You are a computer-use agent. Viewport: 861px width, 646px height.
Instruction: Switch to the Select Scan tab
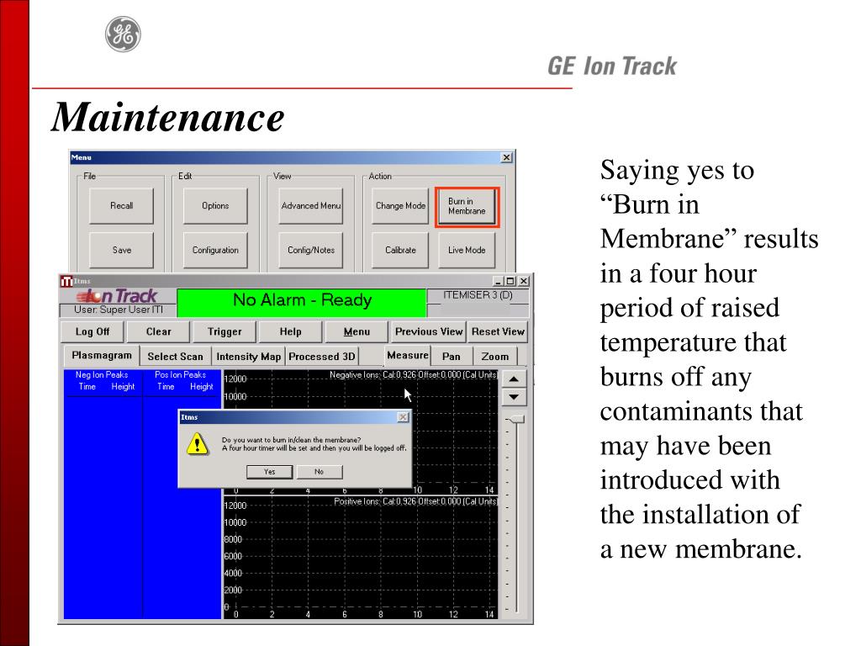[175, 357]
